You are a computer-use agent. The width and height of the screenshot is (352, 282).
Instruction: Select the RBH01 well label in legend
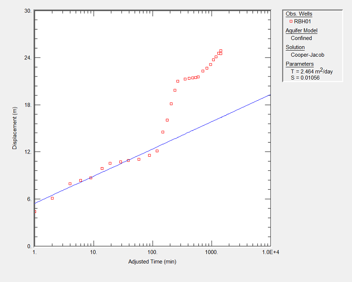pyautogui.click(x=302, y=21)
